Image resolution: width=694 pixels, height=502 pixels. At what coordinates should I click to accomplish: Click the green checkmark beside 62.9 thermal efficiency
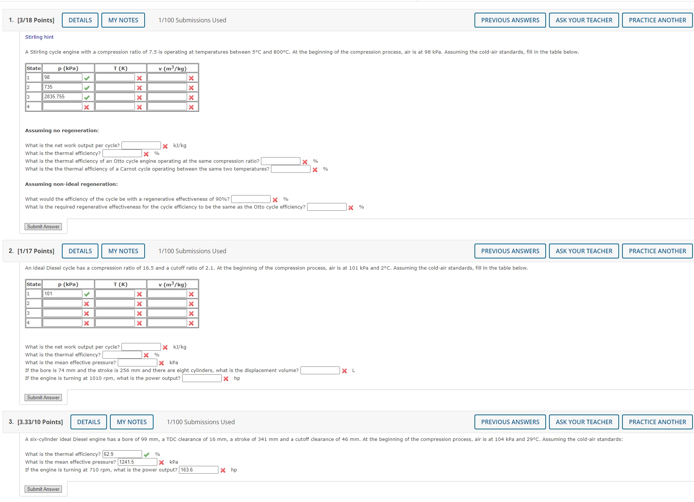(x=147, y=454)
